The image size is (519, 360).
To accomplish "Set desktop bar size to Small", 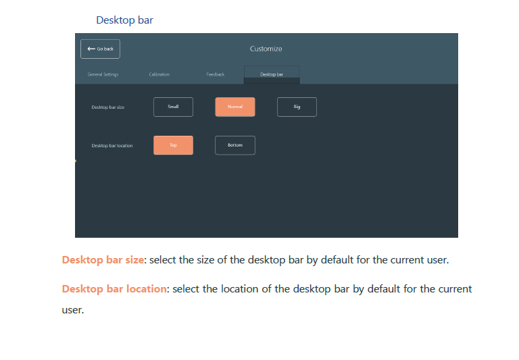I will coord(173,107).
